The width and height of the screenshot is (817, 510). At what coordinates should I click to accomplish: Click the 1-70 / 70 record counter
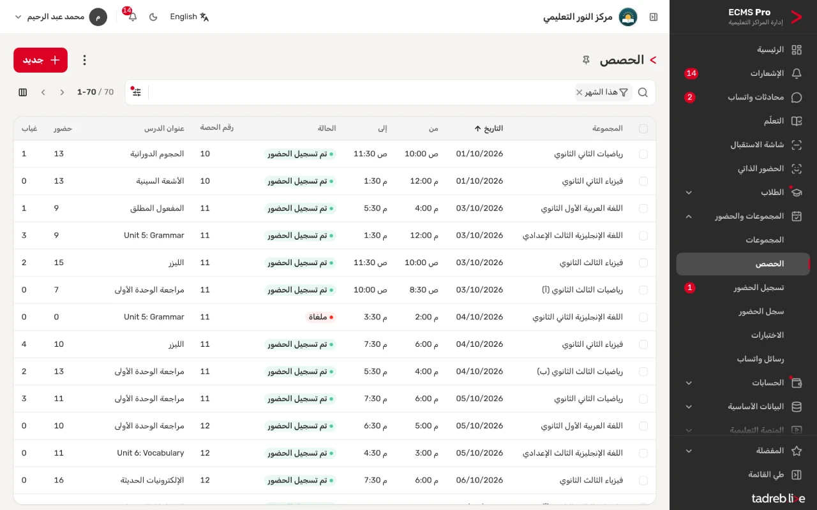pyautogui.click(x=95, y=92)
